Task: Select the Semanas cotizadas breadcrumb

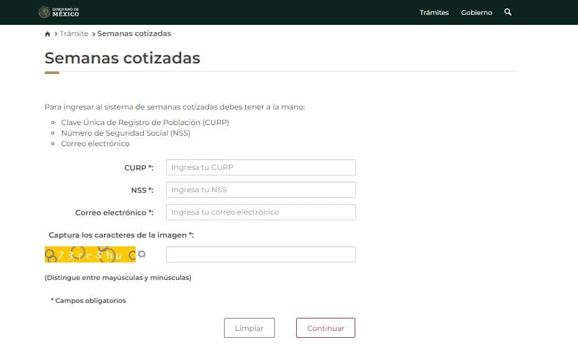Action: pos(134,34)
